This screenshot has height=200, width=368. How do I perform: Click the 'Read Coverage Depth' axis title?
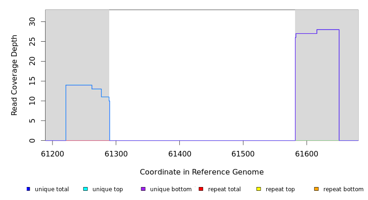tap(14, 75)
